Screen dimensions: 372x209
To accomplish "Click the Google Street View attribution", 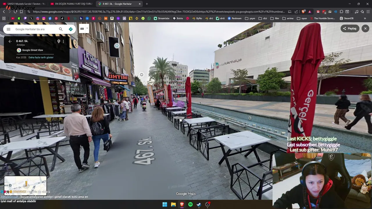I will pos(30,50).
